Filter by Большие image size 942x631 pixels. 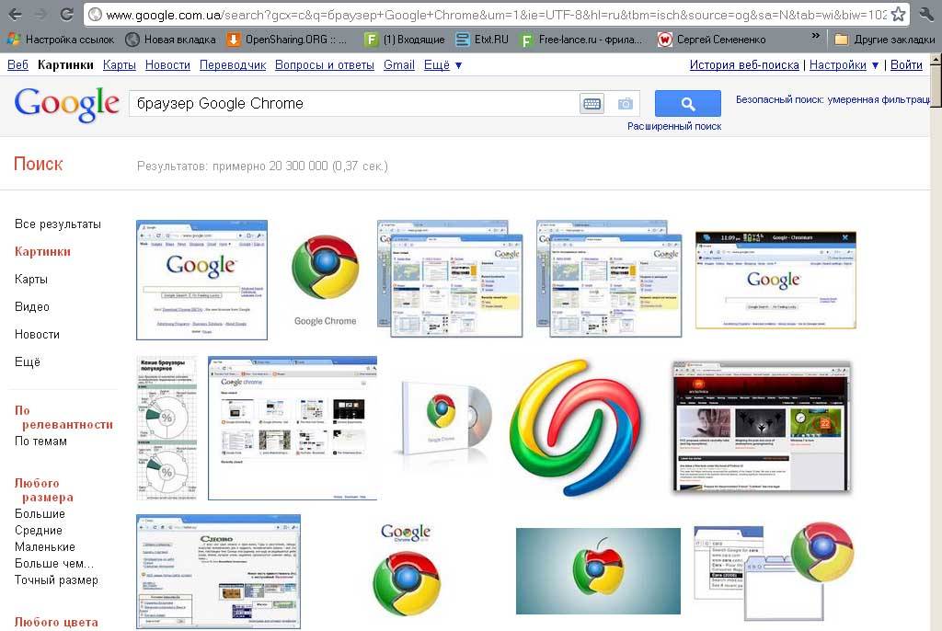[x=40, y=514]
